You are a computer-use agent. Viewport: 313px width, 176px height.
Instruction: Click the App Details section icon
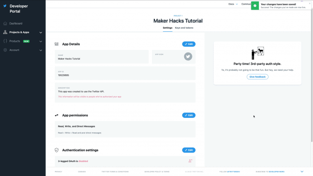click(57, 44)
